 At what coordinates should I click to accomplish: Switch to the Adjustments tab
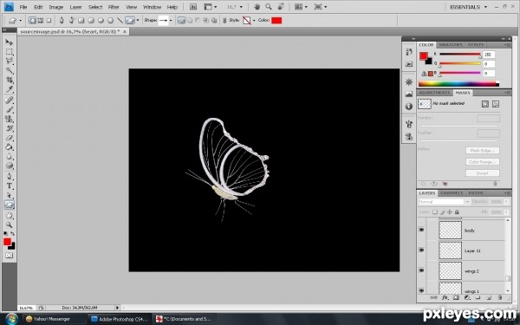point(434,93)
